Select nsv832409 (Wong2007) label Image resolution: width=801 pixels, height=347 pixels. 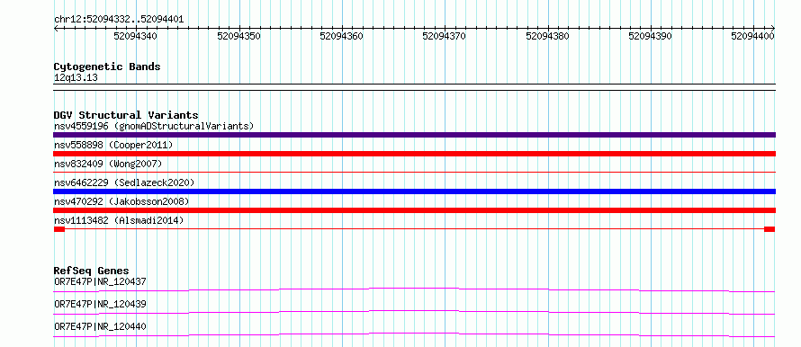pyautogui.click(x=108, y=164)
